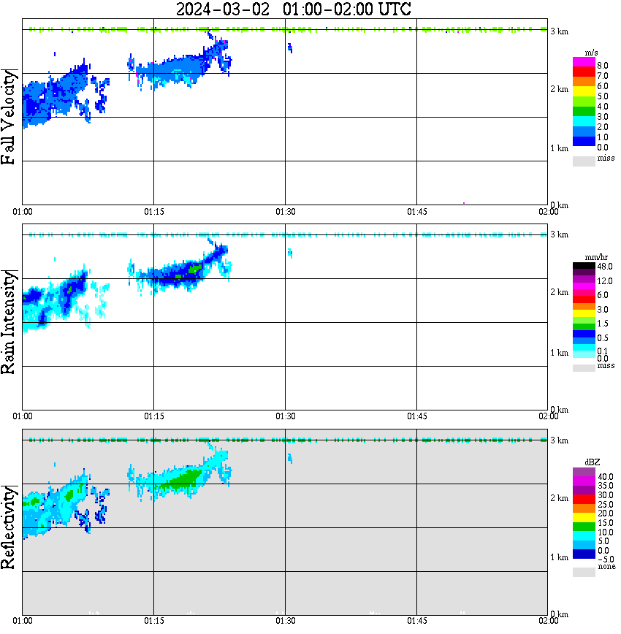Screen dimensions: 621x634
Task: Click '01:45' tick label under Rain Intensity panel
Action: (x=417, y=416)
